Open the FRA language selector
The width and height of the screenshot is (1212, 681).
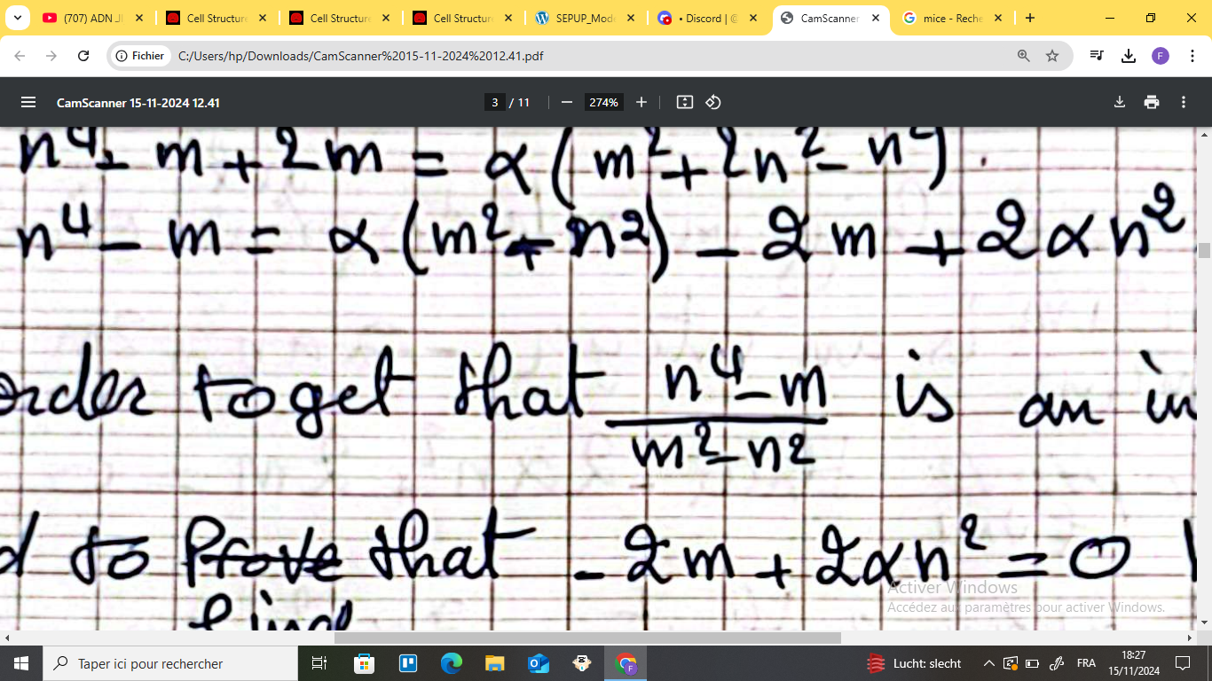coord(1086,663)
